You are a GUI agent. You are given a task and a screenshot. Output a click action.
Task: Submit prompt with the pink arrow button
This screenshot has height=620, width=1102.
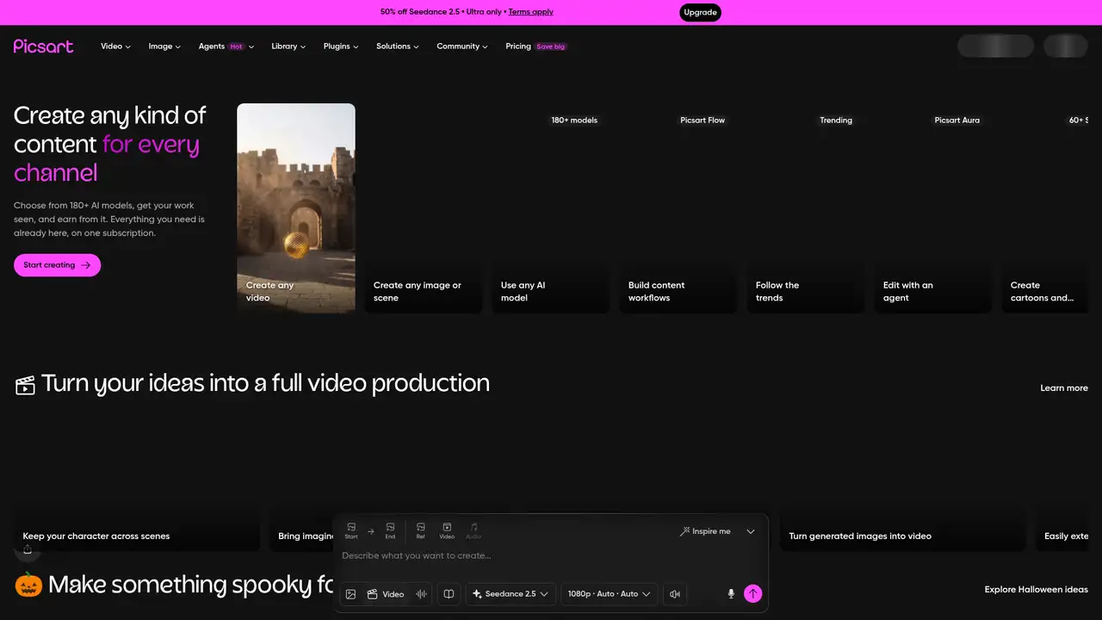pos(753,594)
